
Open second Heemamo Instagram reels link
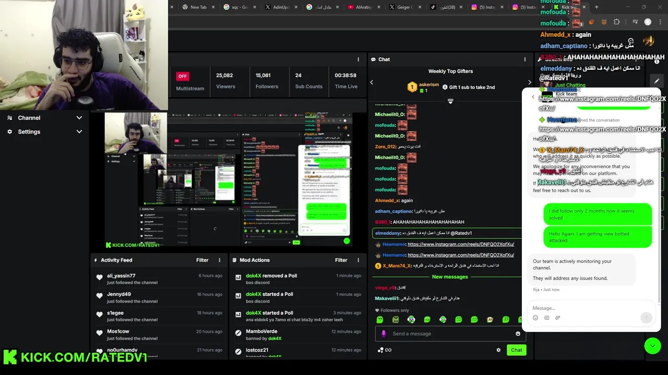(x=461, y=255)
